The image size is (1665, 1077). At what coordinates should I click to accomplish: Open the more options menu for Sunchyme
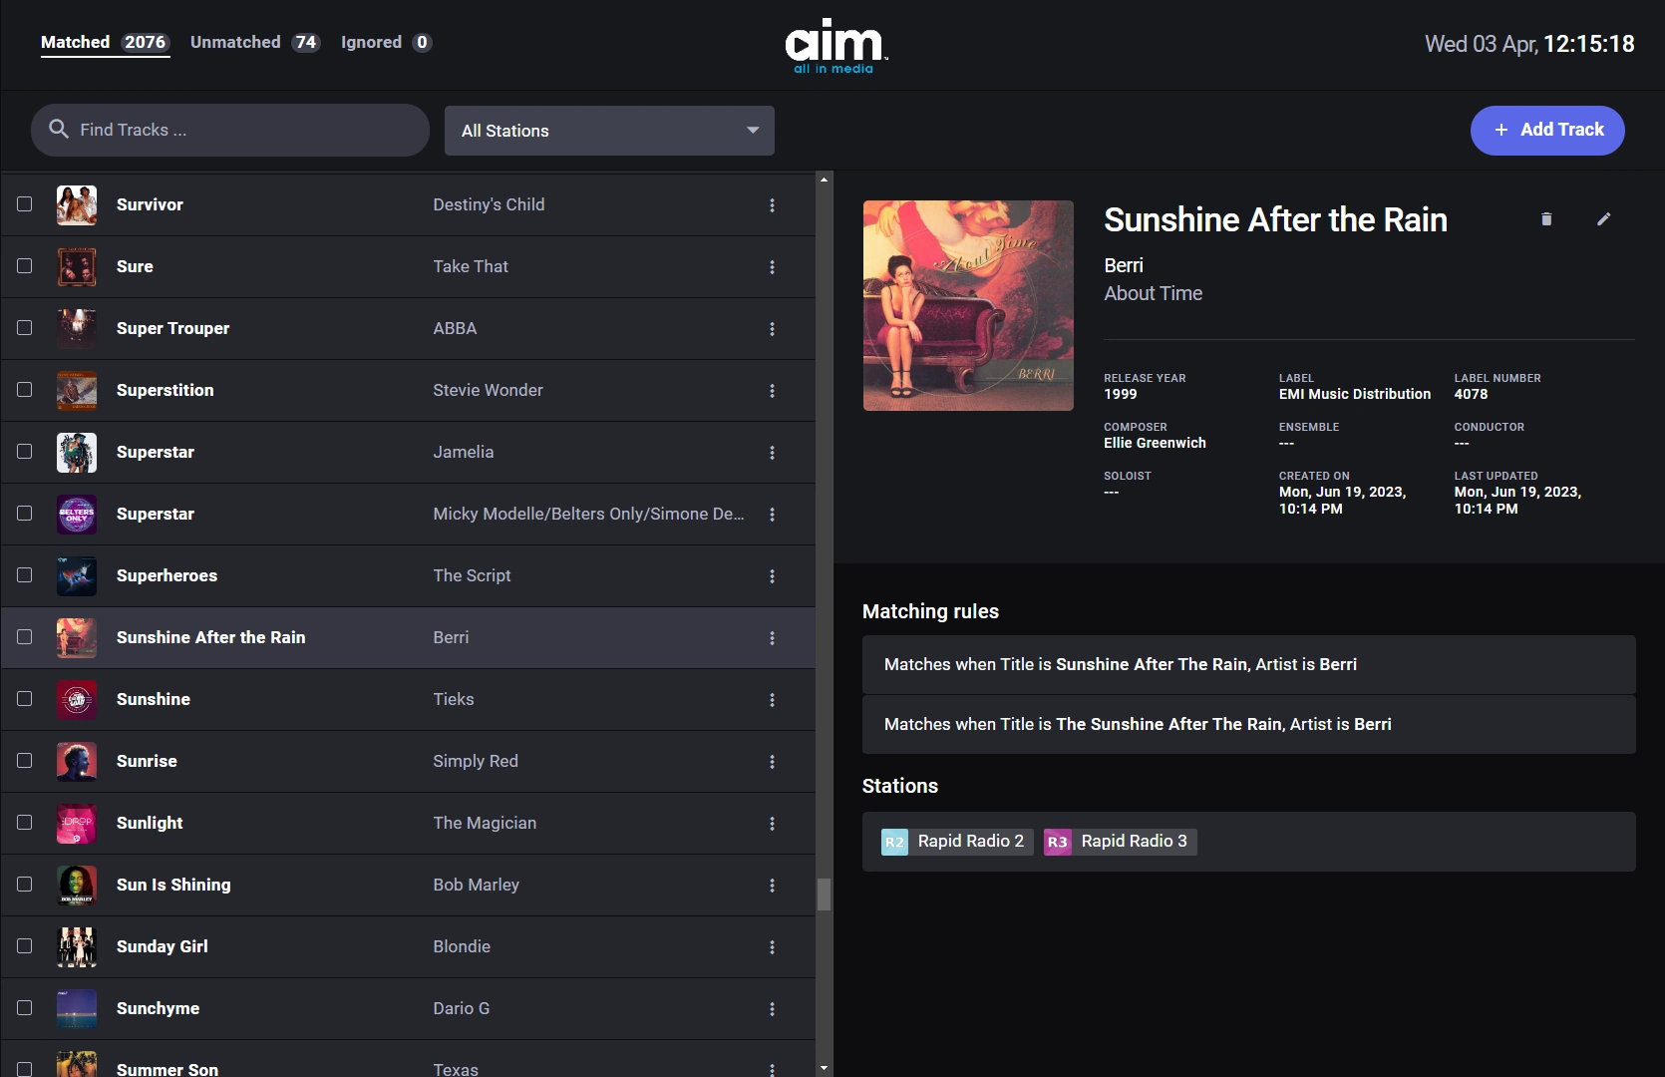pos(772,1009)
